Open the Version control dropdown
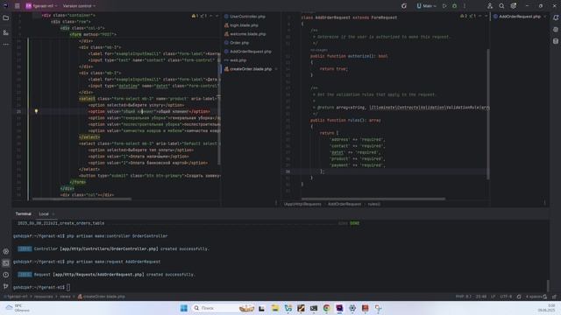 (79, 6)
